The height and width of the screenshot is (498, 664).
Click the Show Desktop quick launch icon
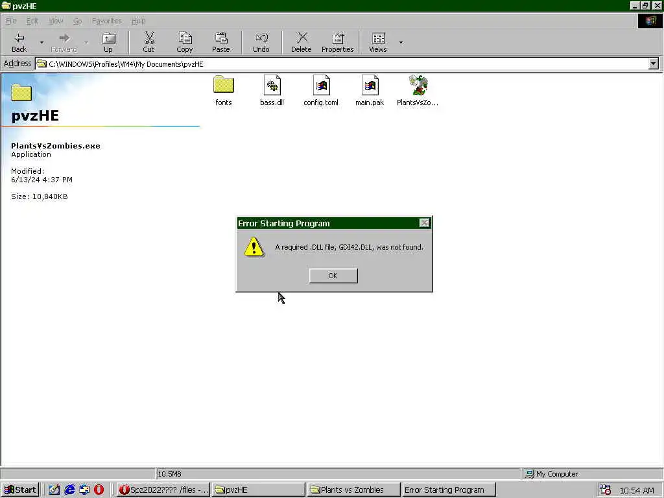pyautogui.click(x=54, y=490)
